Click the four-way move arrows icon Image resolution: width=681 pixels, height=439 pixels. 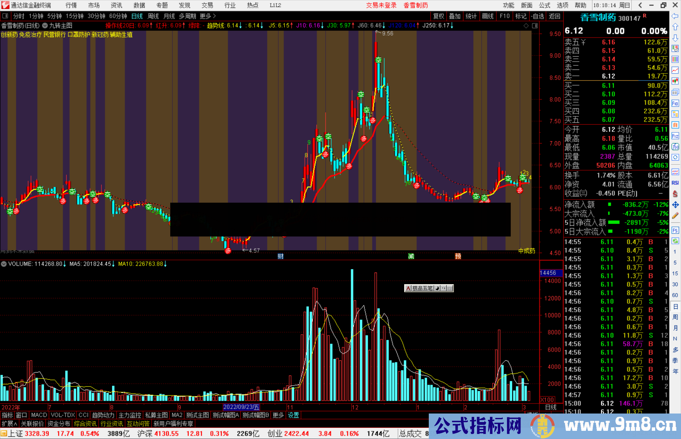click(675, 205)
